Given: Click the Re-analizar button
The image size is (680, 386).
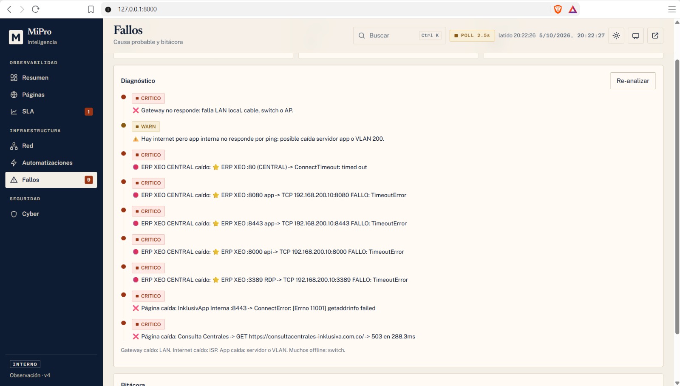Looking at the screenshot, I should coord(633,81).
